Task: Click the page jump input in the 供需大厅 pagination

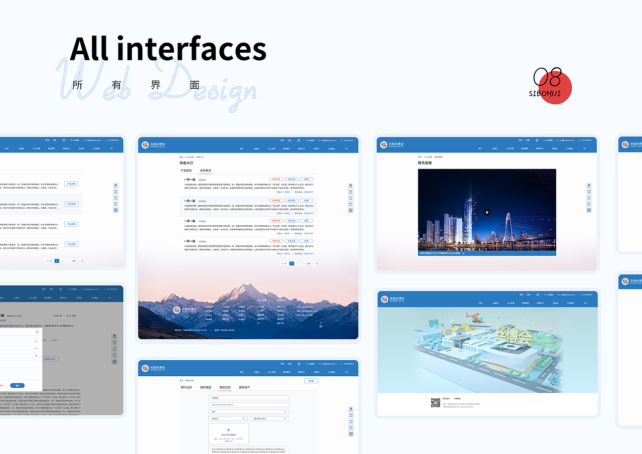Action: coord(313,263)
